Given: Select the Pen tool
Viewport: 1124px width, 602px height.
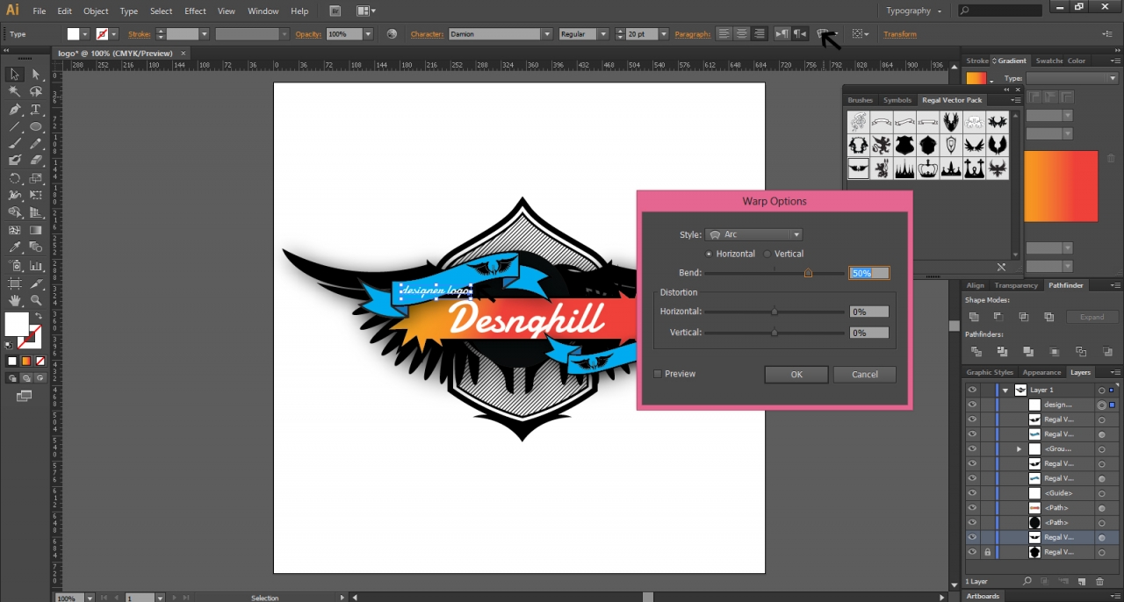Looking at the screenshot, I should pyautogui.click(x=15, y=110).
